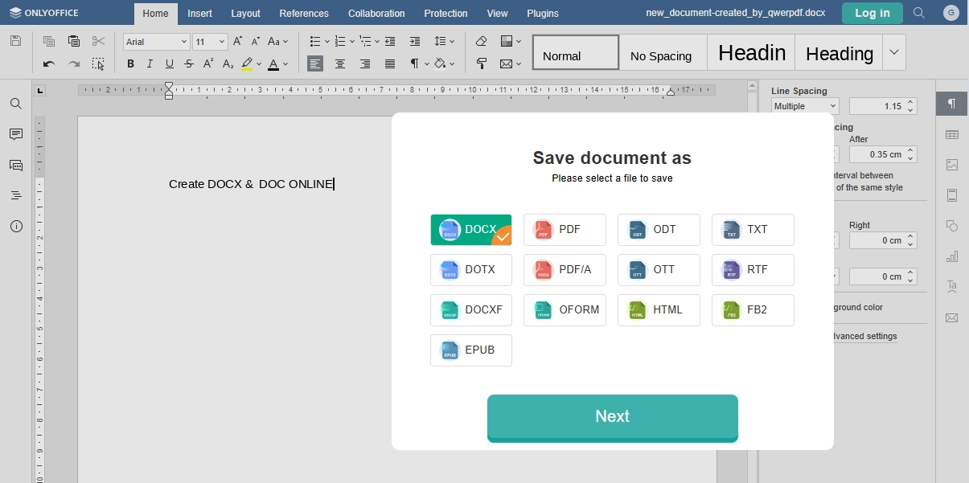Apply the Normal style
This screenshot has width=969, height=483.
point(576,52)
